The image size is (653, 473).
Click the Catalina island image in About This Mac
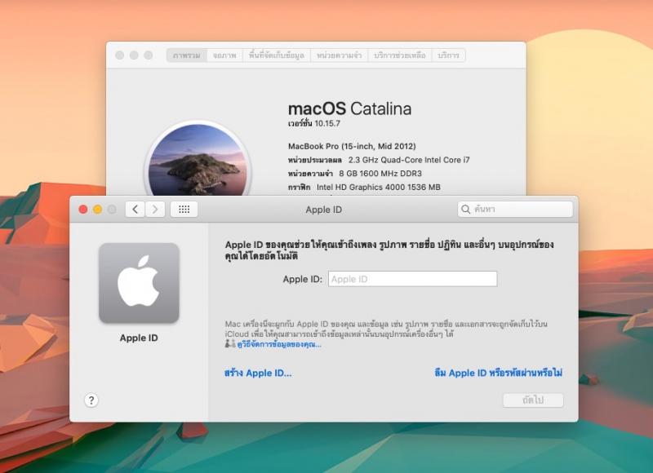(198, 160)
